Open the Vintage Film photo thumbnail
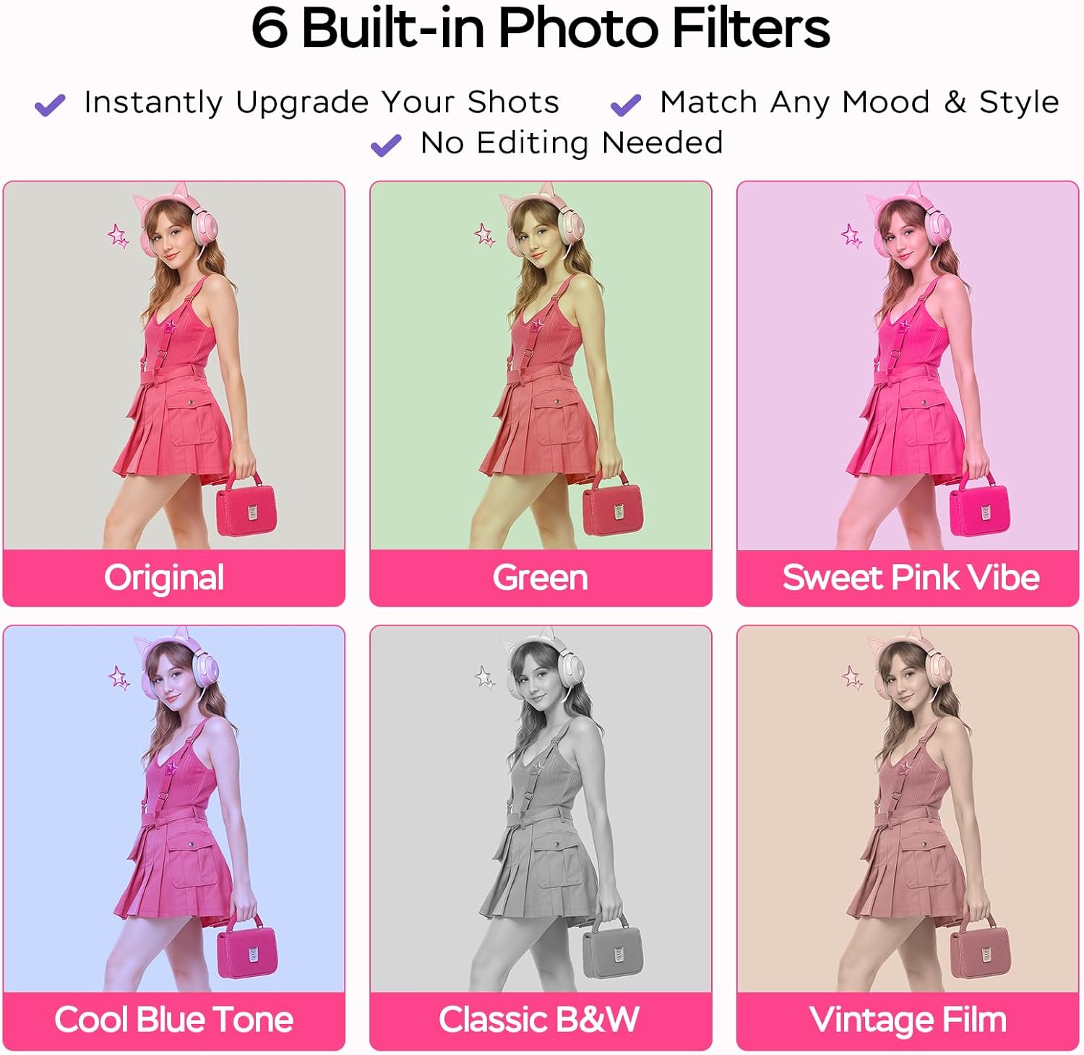 click(908, 809)
